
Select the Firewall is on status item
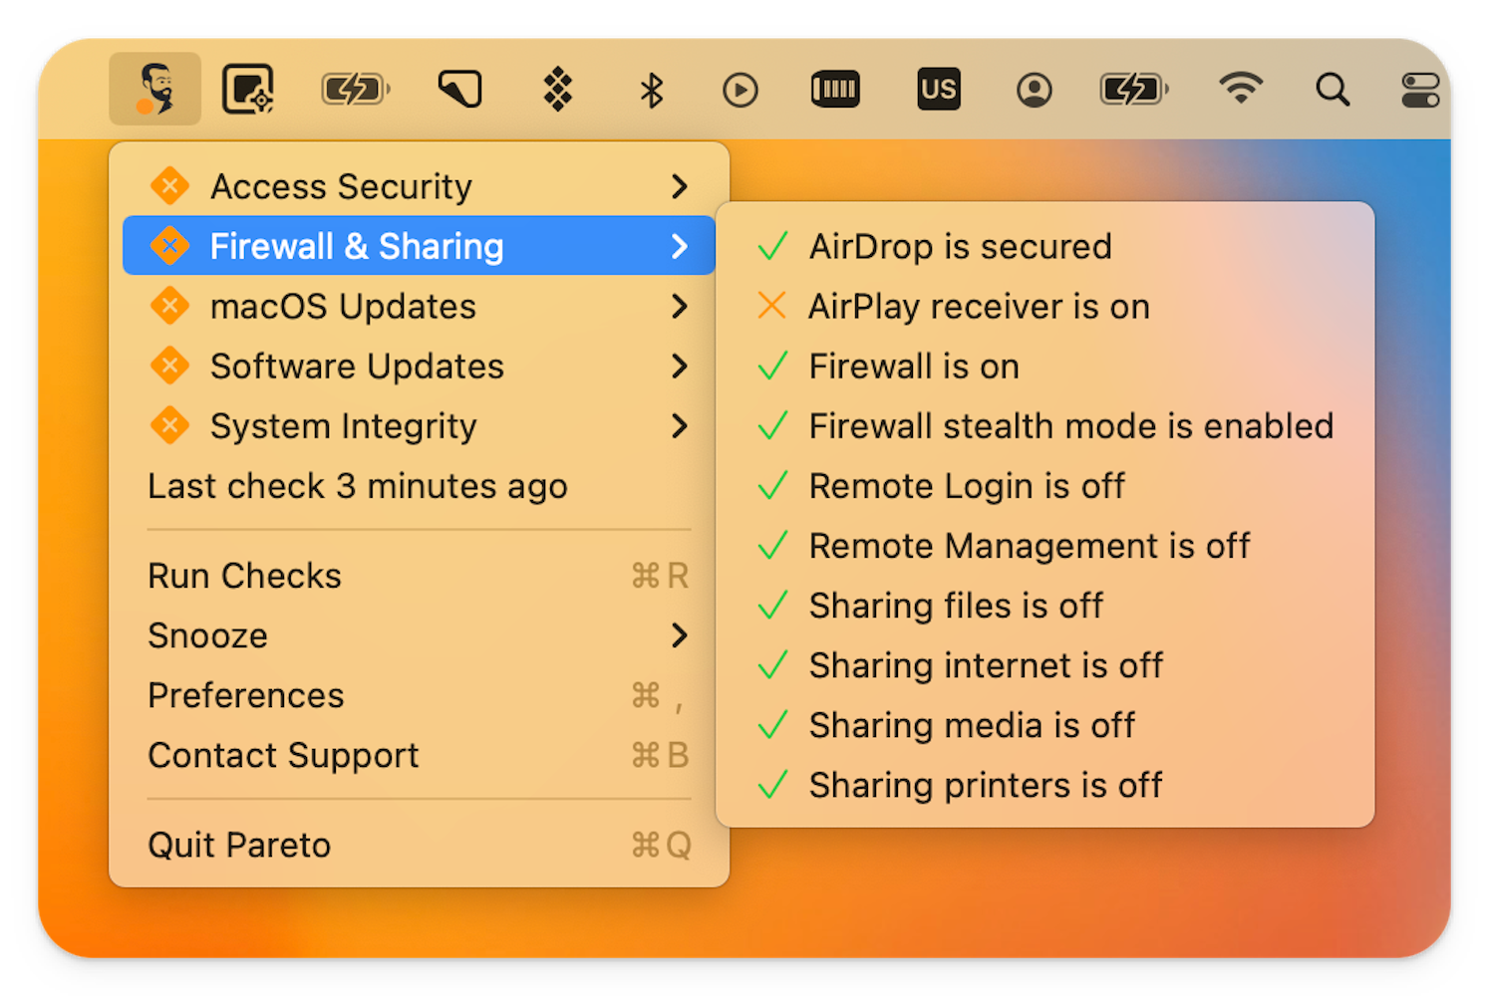pyautogui.click(x=913, y=367)
